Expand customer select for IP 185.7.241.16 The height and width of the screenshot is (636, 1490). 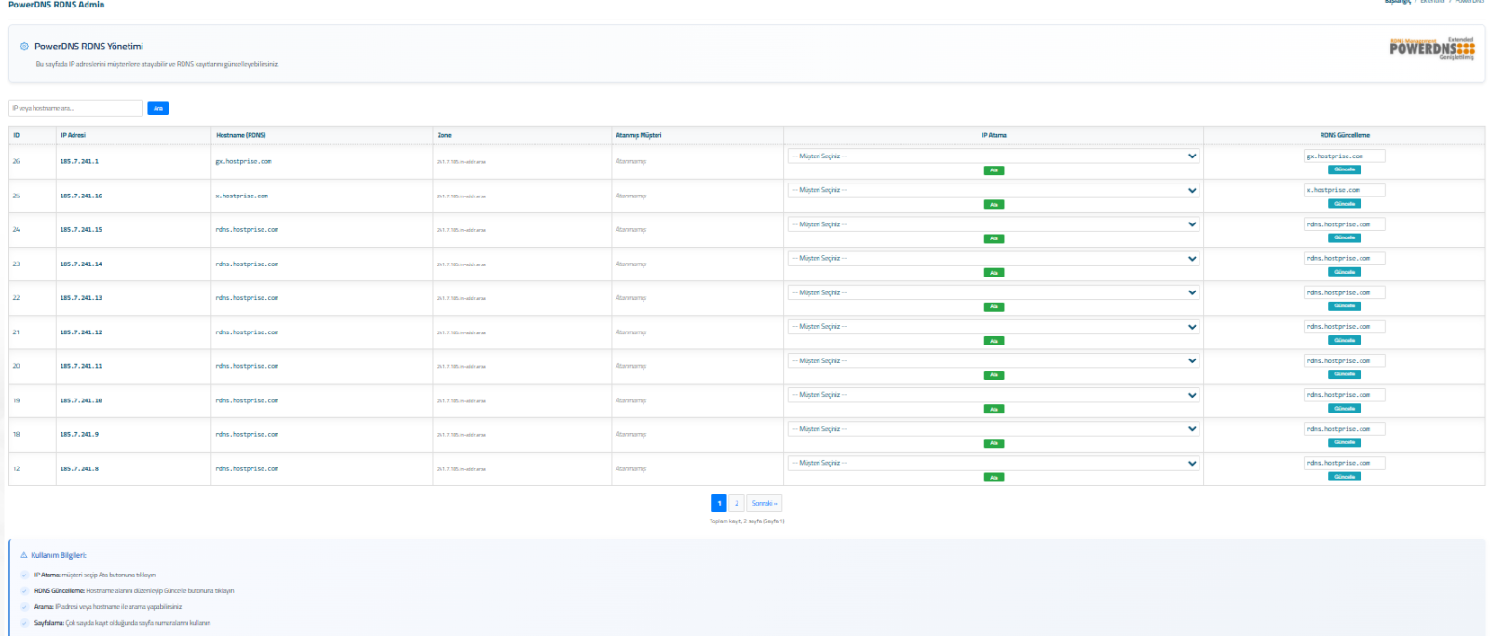[x=993, y=190]
